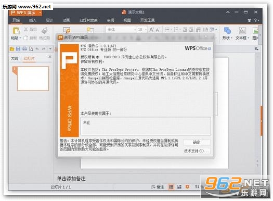Switch to the 大纲 outline pane tab
Screen dimensions: 273x201
[x=15, y=58]
